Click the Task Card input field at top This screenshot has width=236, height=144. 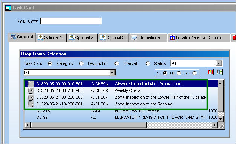click(x=71, y=21)
